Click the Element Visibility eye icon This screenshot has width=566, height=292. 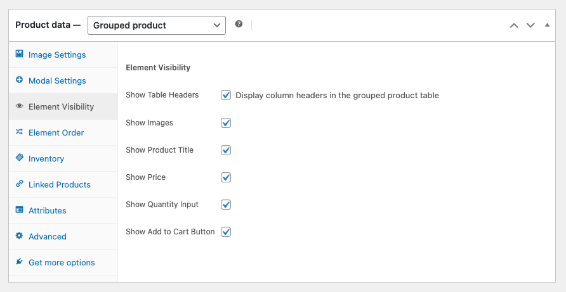pyautogui.click(x=19, y=106)
